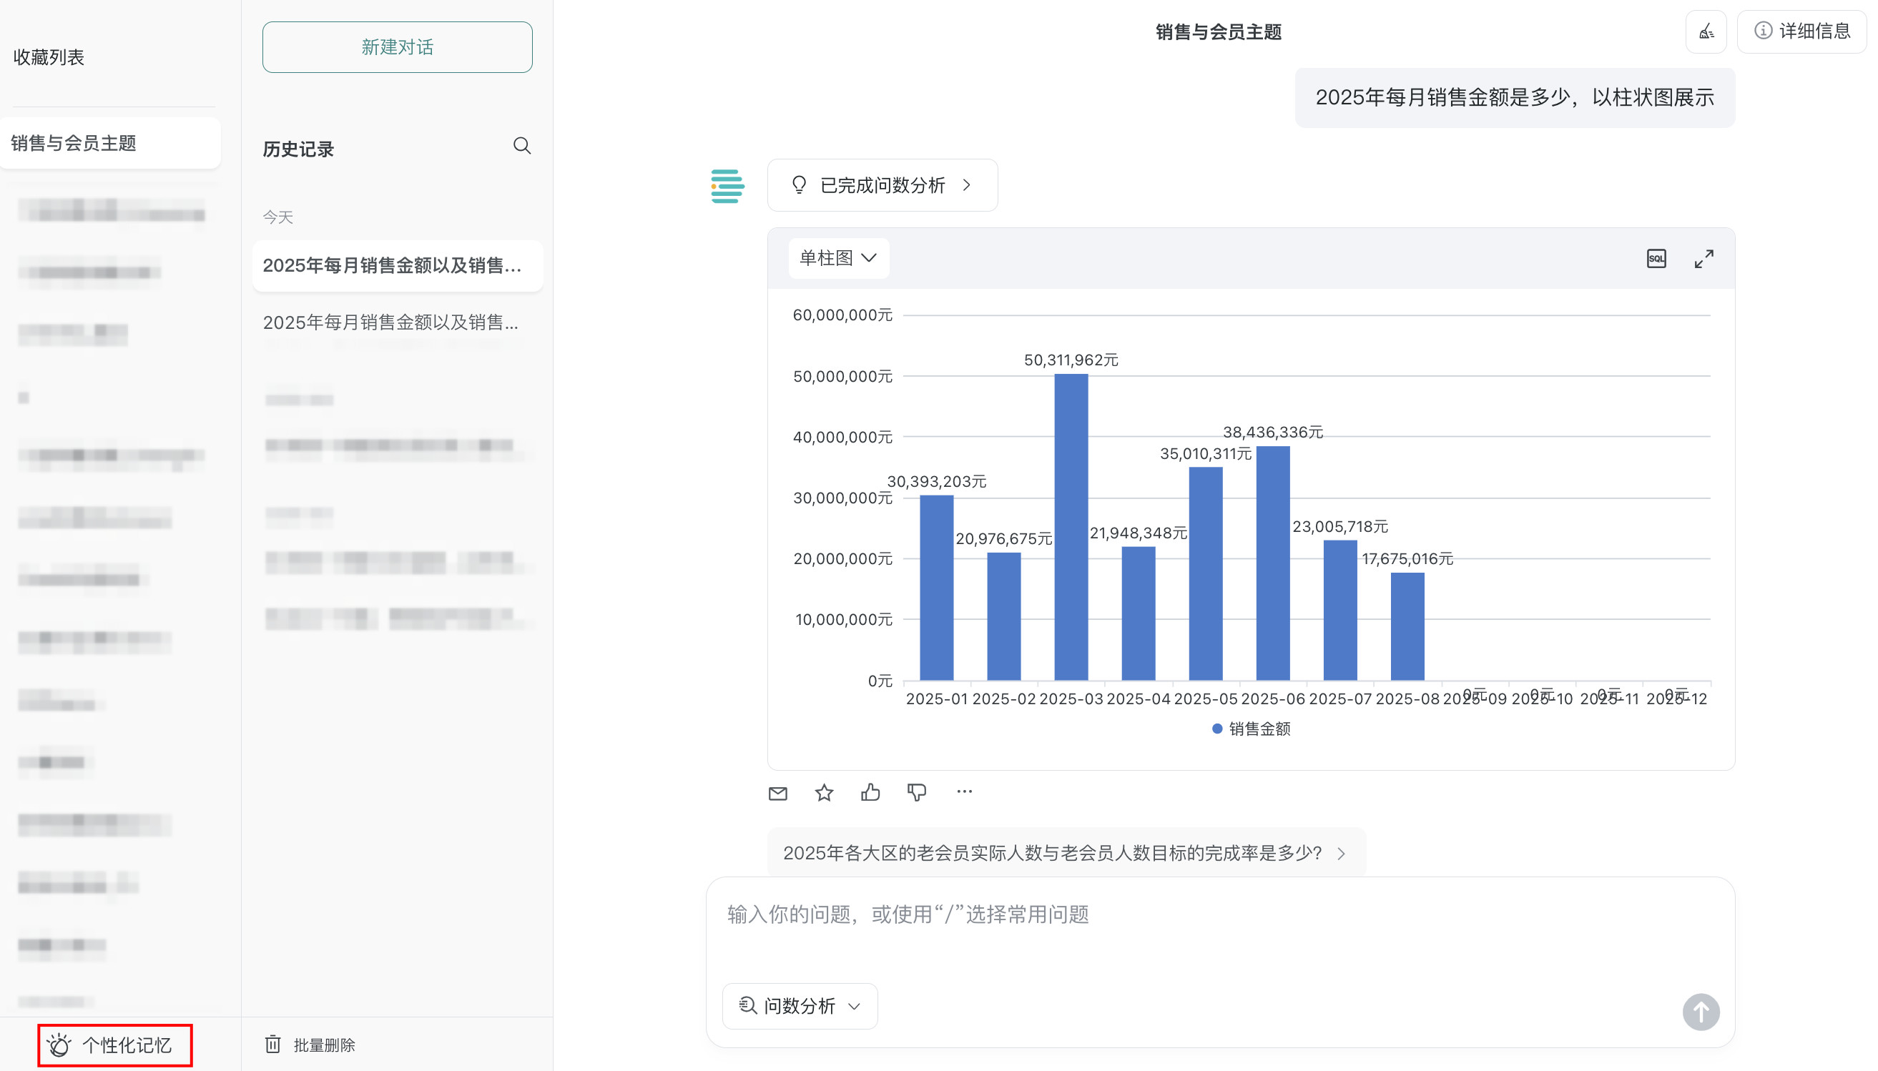Search history records with magnifier icon
The width and height of the screenshot is (1878, 1071).
pyautogui.click(x=522, y=146)
